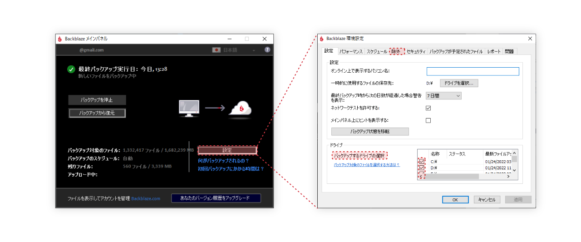Click drive list horizontal scrollbar right arrow

(x=508, y=177)
